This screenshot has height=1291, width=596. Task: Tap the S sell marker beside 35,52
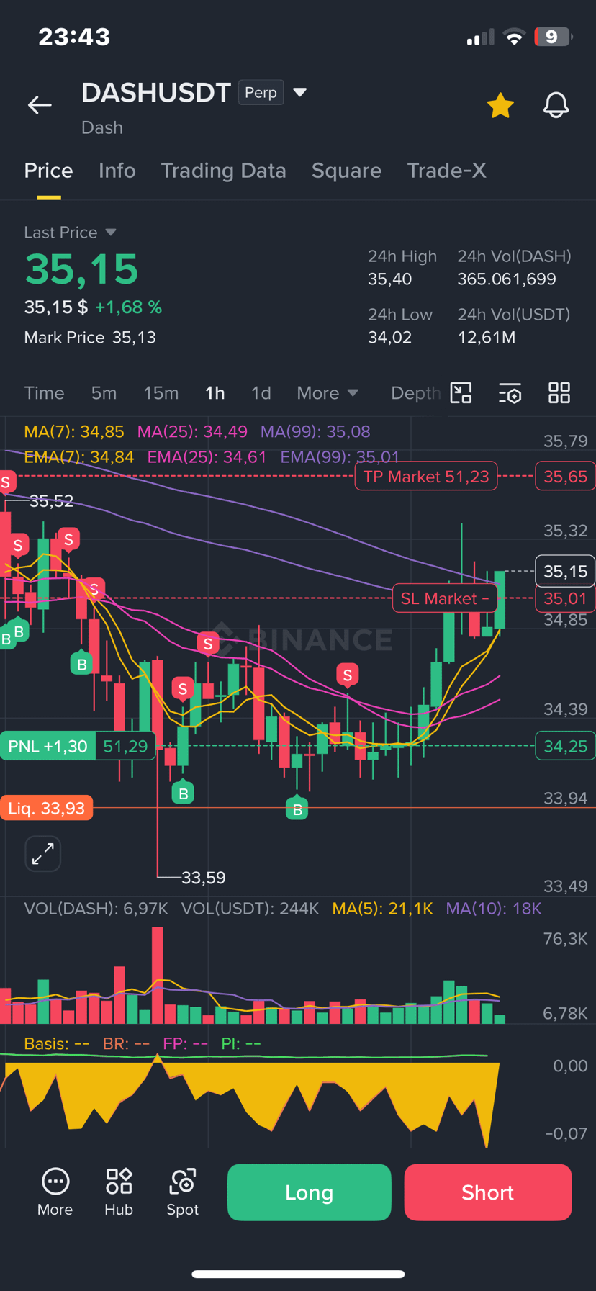click(7, 482)
